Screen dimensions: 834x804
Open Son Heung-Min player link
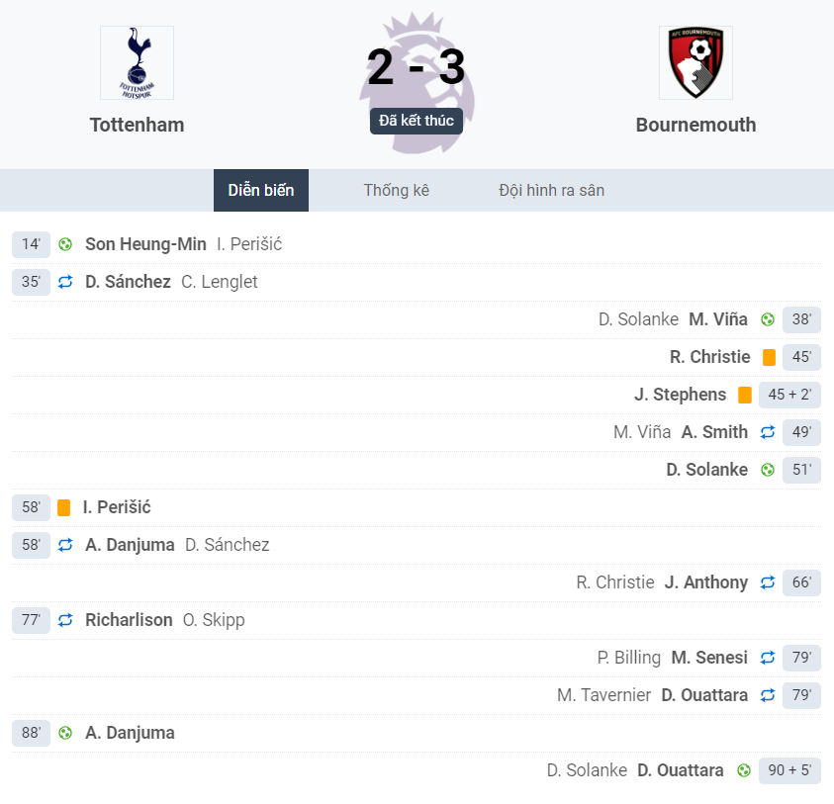pos(145,244)
